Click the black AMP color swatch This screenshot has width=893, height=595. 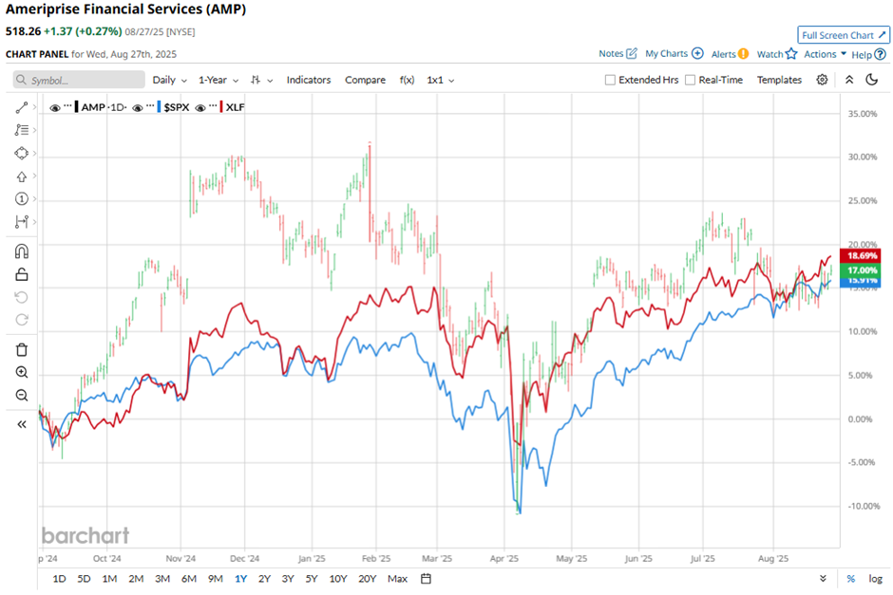(x=76, y=107)
